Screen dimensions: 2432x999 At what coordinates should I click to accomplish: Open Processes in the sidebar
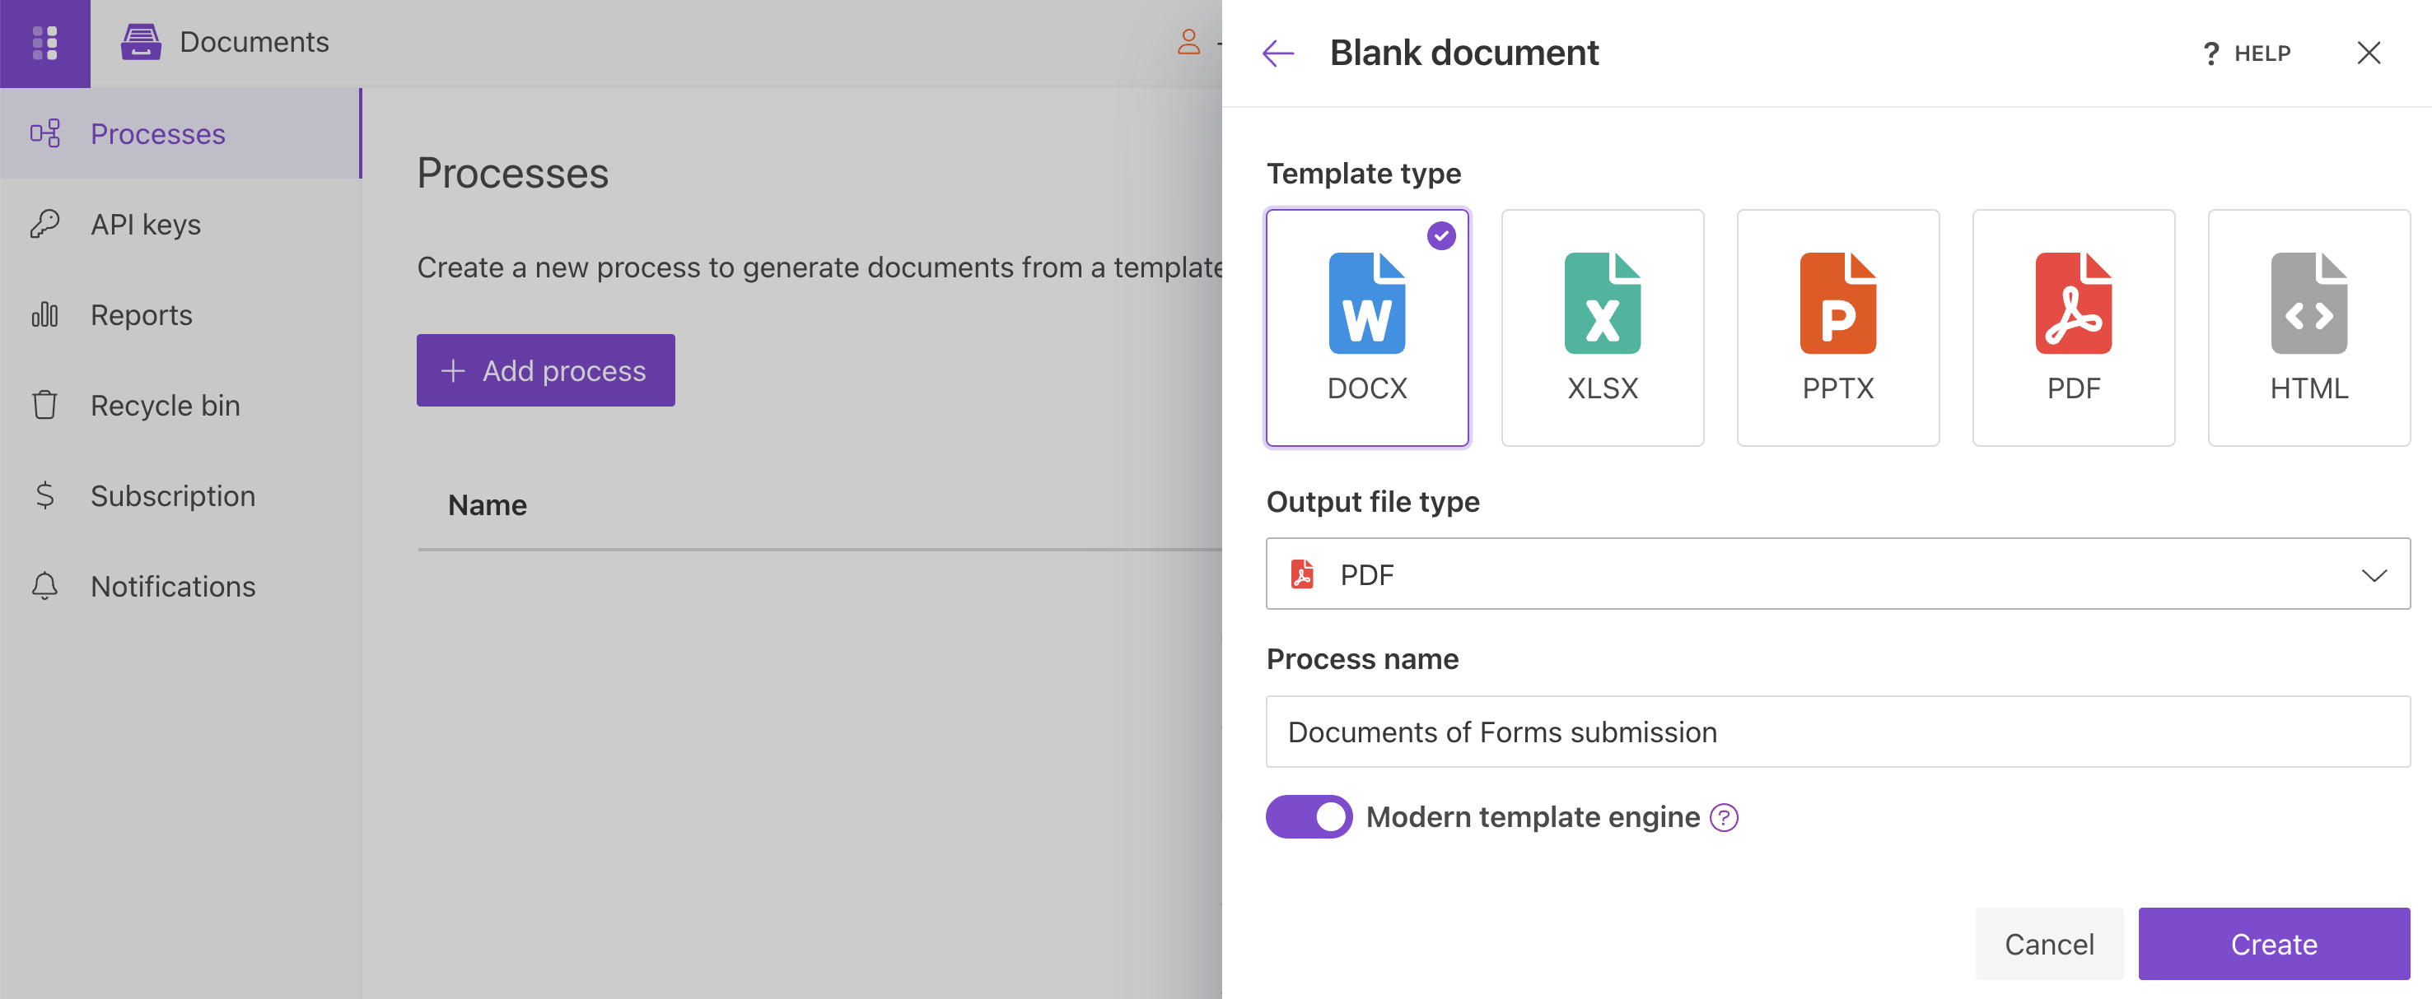[x=180, y=133]
